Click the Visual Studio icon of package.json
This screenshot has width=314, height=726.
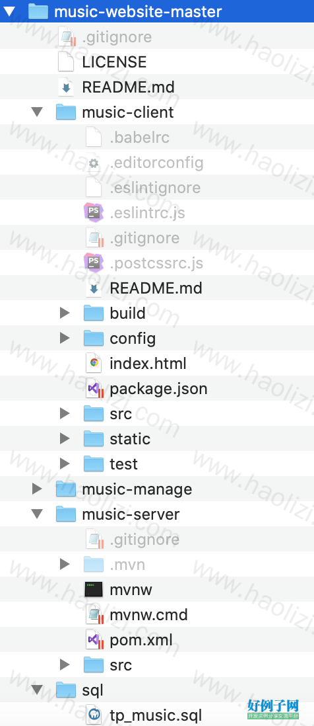coord(95,389)
